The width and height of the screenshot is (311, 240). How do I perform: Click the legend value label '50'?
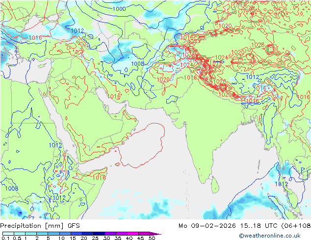(x=152, y=238)
